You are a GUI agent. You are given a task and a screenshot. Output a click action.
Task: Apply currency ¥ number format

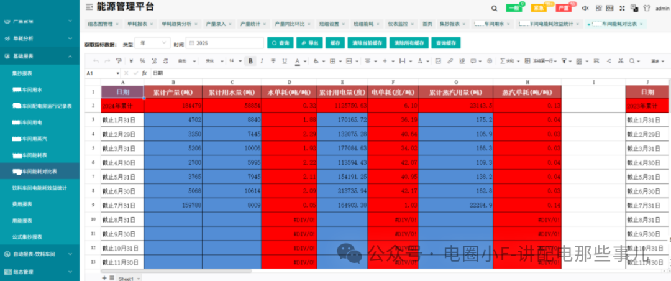[131, 62]
